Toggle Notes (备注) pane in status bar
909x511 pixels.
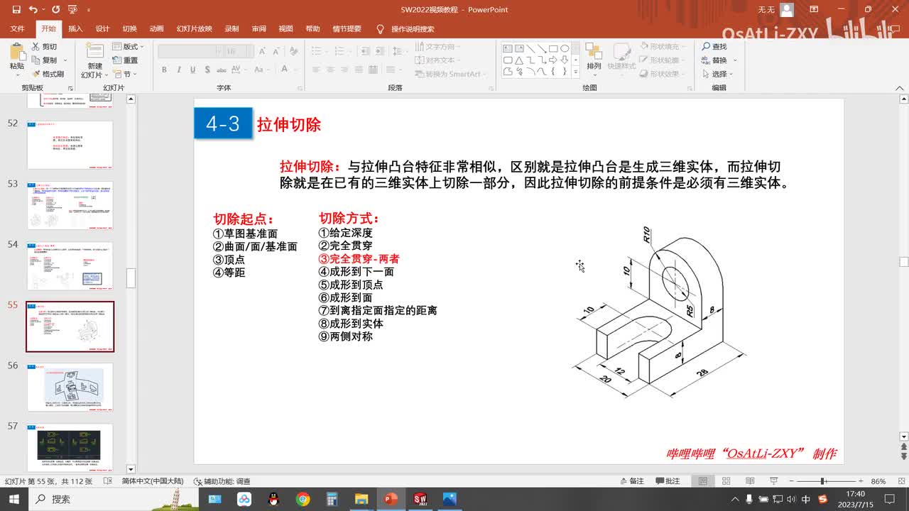click(x=631, y=481)
